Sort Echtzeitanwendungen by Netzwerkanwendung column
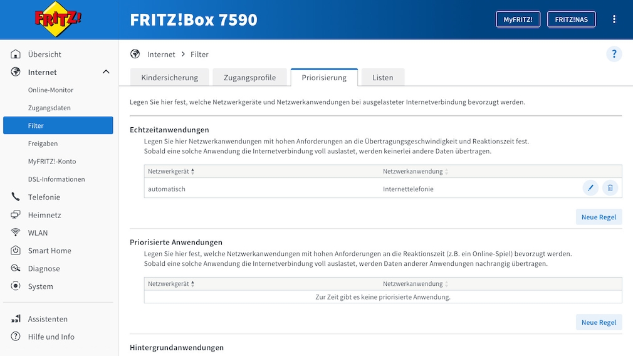Viewport: 633px width, 356px height. [416, 171]
